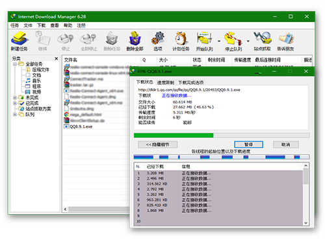Open 站点抓取 (site grabber) icon
The width and height of the screenshot is (325, 244).
(x=263, y=41)
